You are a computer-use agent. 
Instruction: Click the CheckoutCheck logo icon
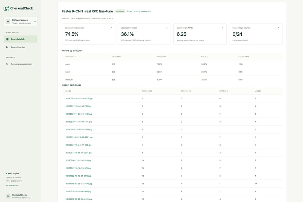pyautogui.click(x=6, y=8)
